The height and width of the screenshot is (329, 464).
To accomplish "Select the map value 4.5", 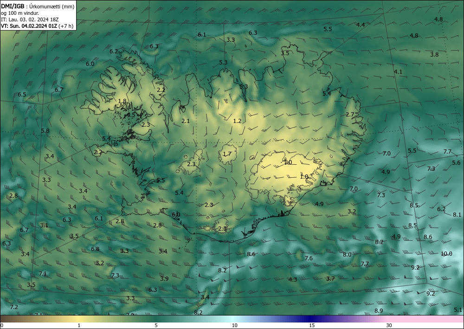I will pos(131,115).
